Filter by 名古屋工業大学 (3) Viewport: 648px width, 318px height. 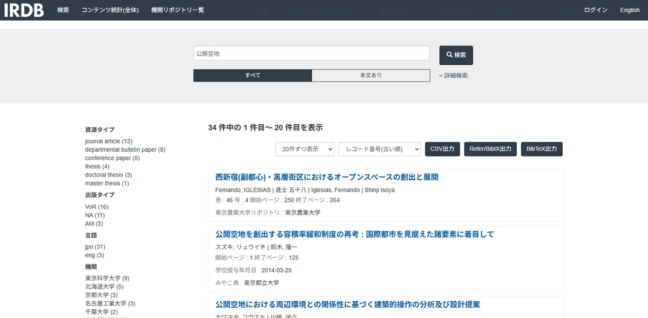[110, 303]
